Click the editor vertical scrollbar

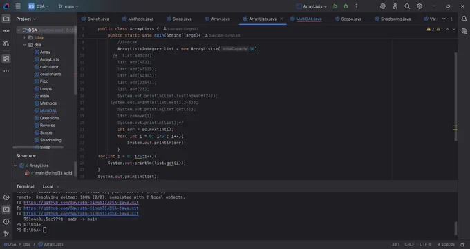pos(455,97)
